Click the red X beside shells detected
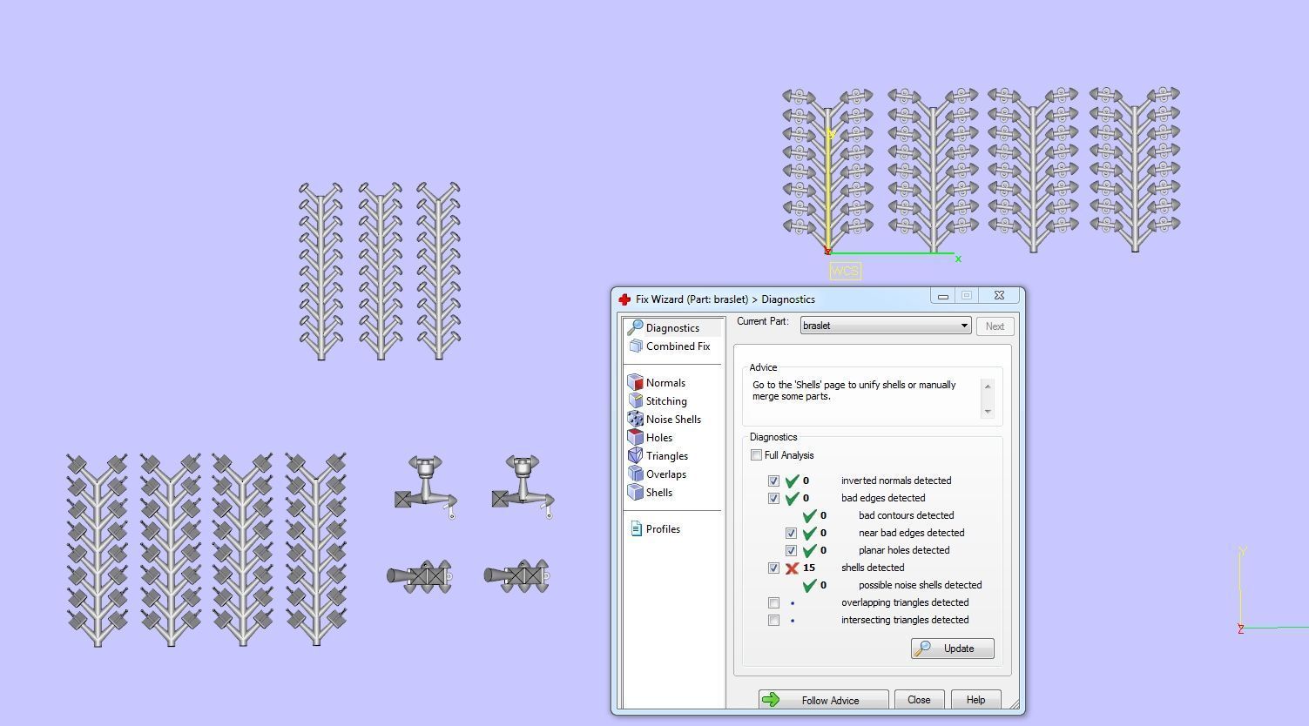The height and width of the screenshot is (726, 1309). [792, 568]
